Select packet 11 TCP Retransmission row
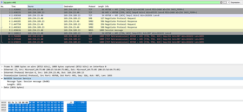 pyautogui.click(x=122, y=36)
